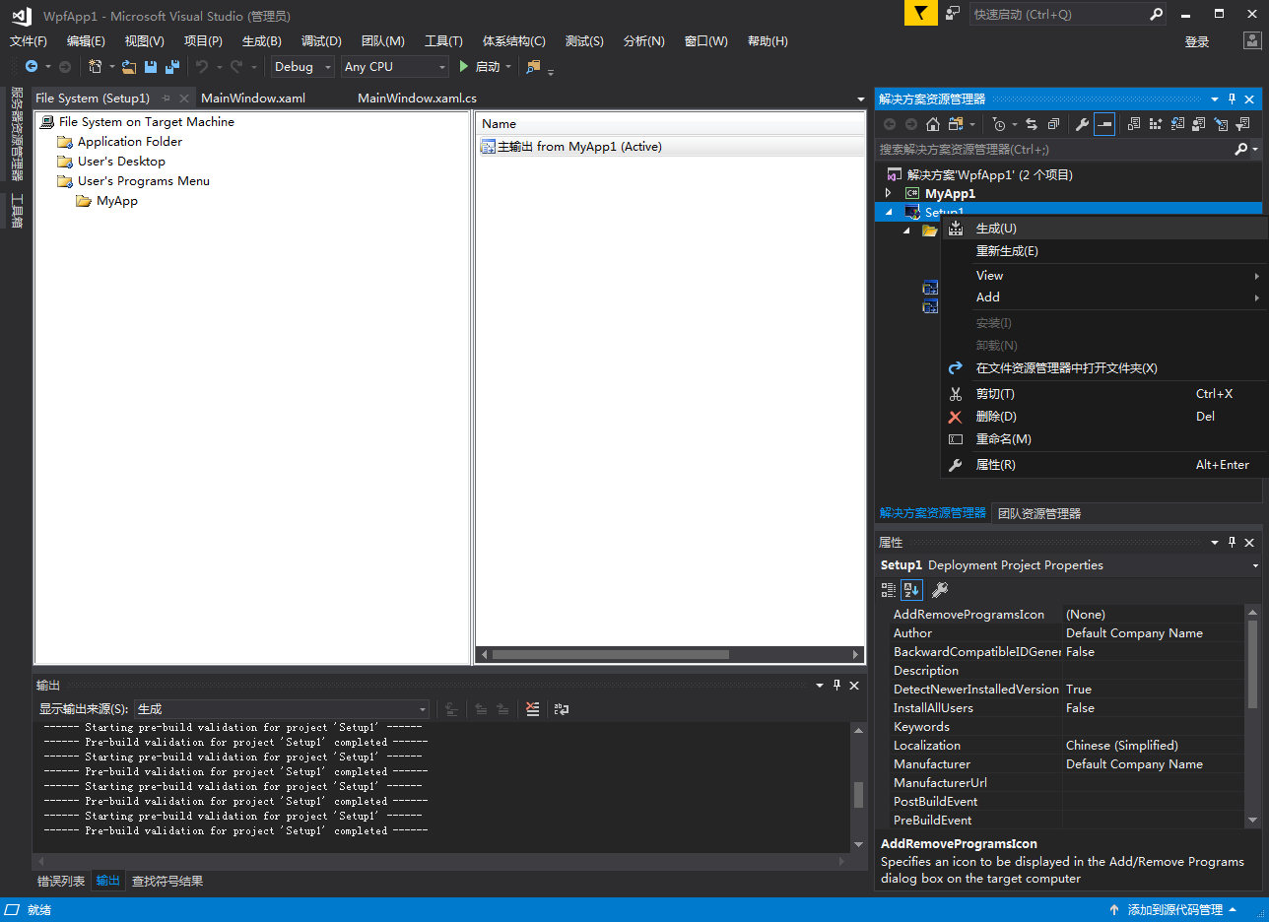
Task: Open the Custom Actions Editor icon
Action: coord(1222,124)
